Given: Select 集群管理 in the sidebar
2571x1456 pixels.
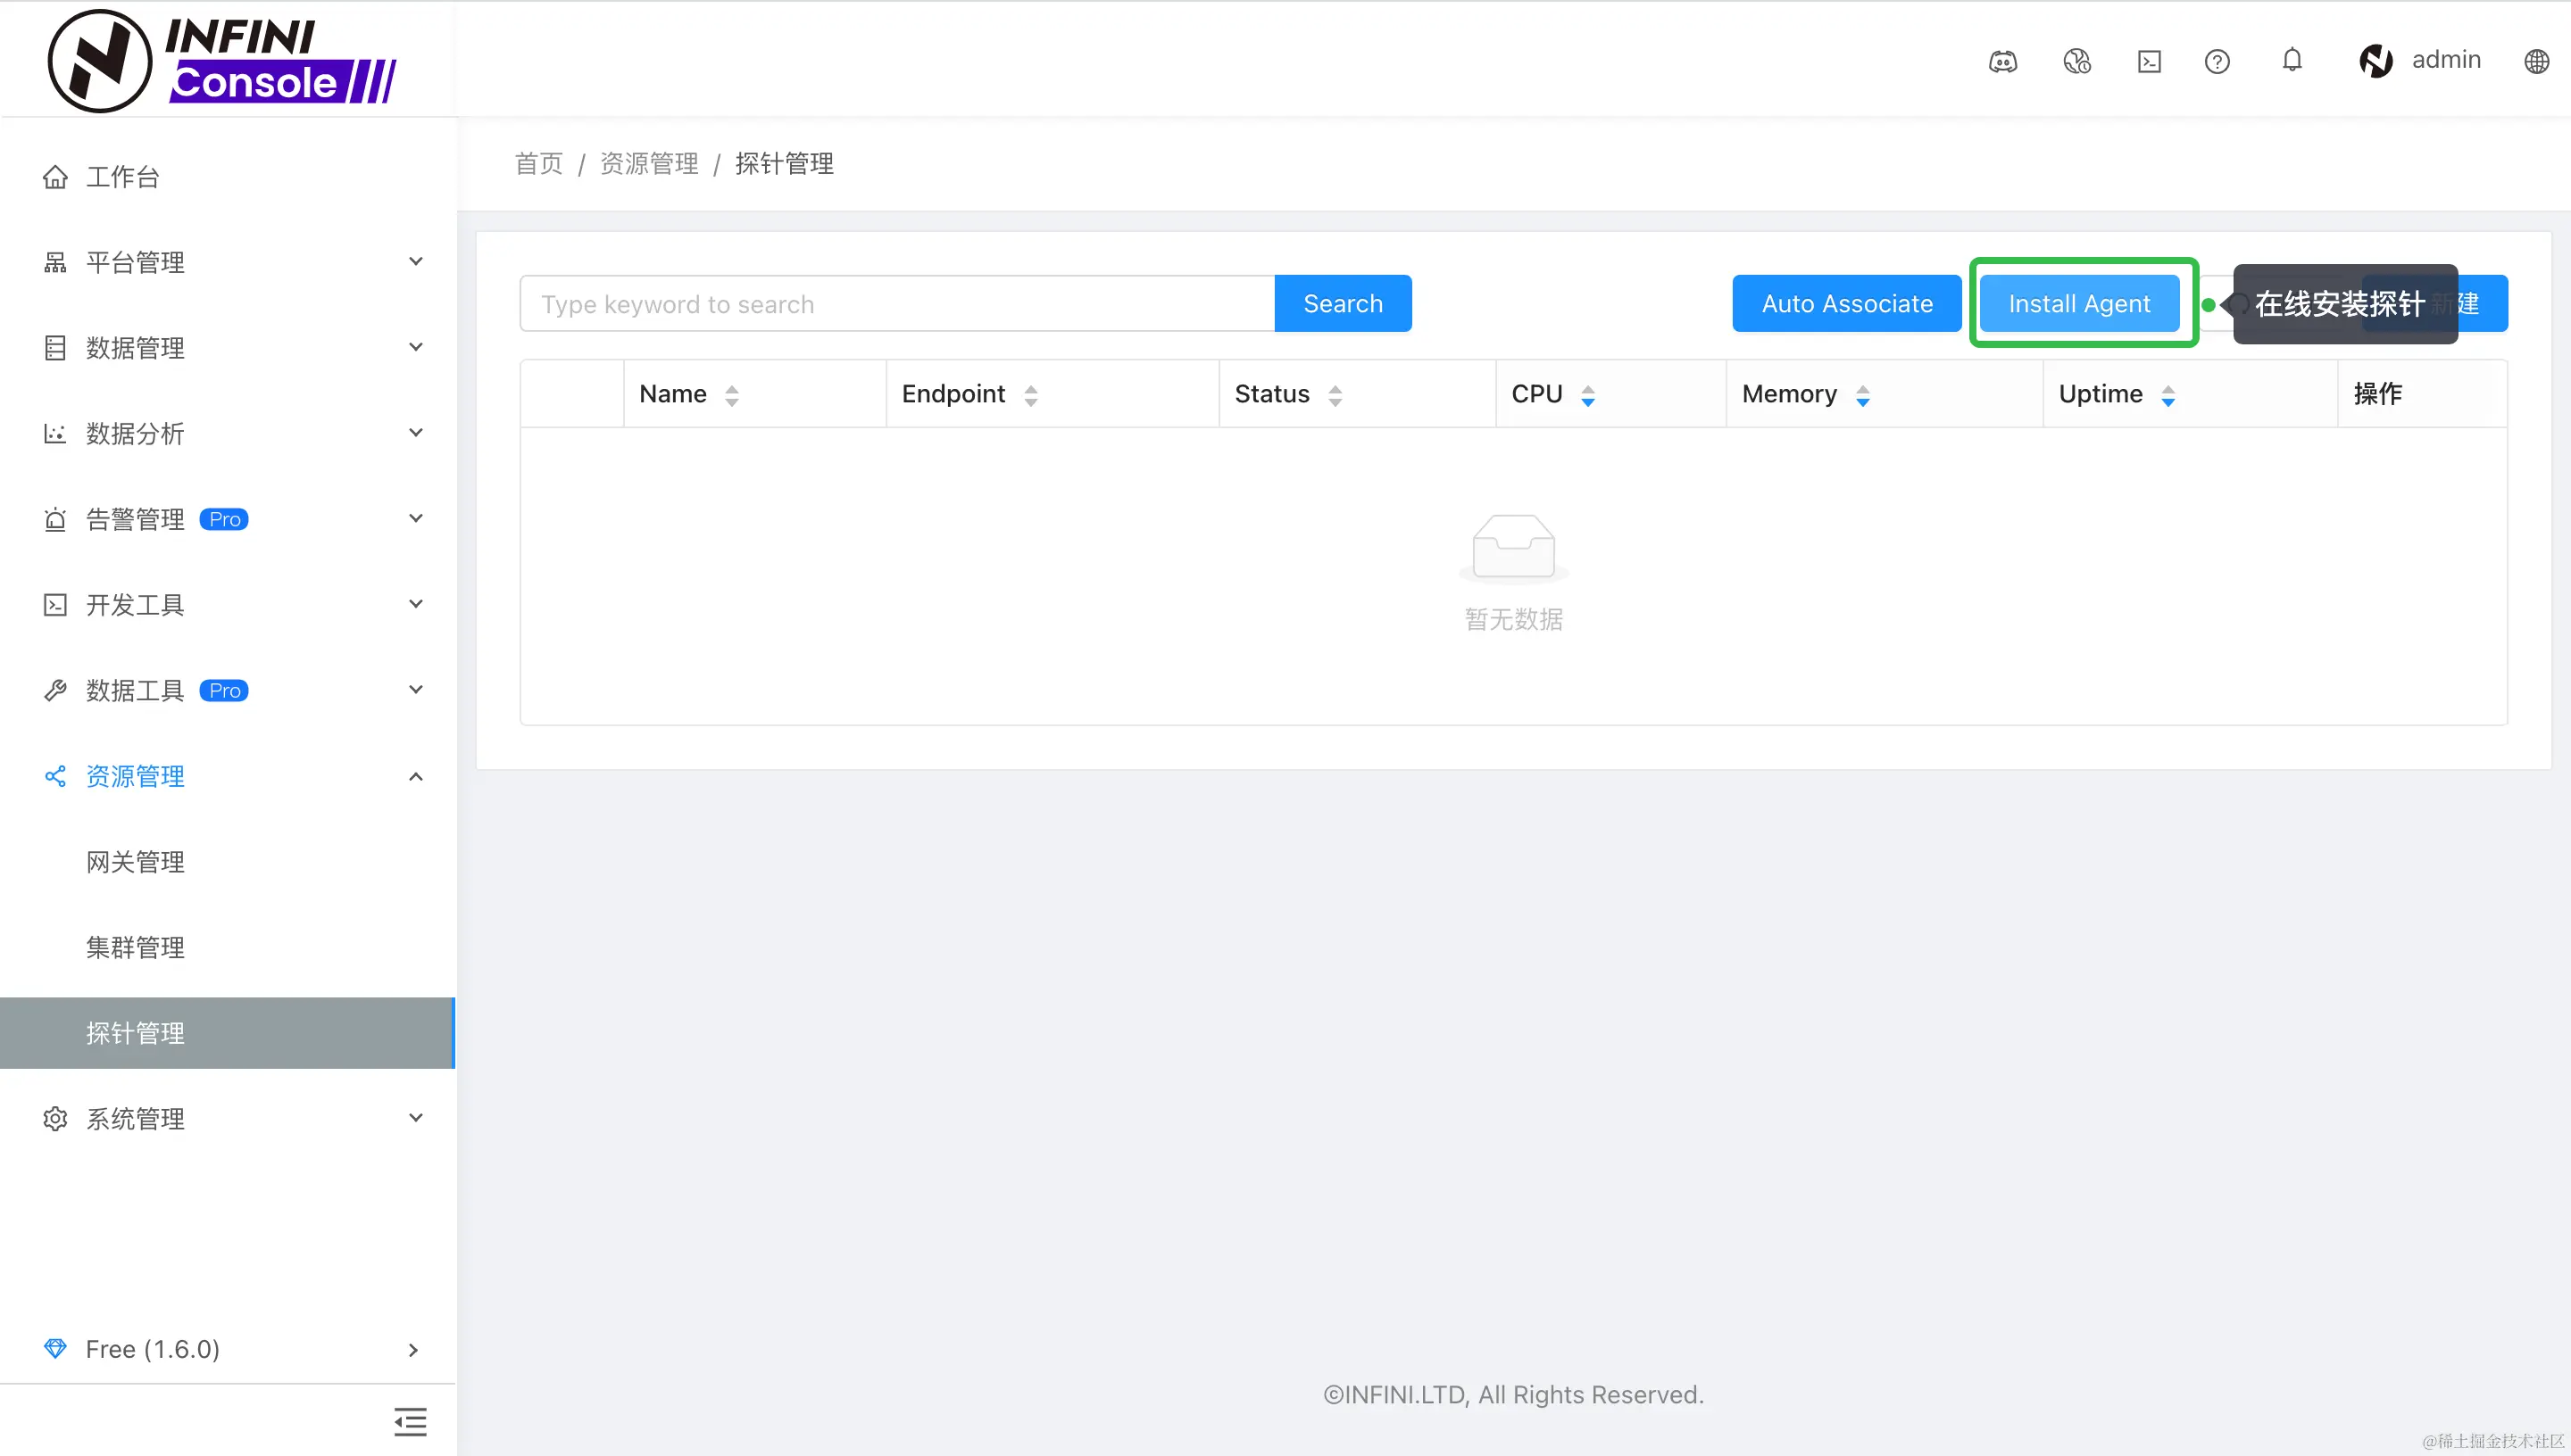Looking at the screenshot, I should click(x=135, y=947).
